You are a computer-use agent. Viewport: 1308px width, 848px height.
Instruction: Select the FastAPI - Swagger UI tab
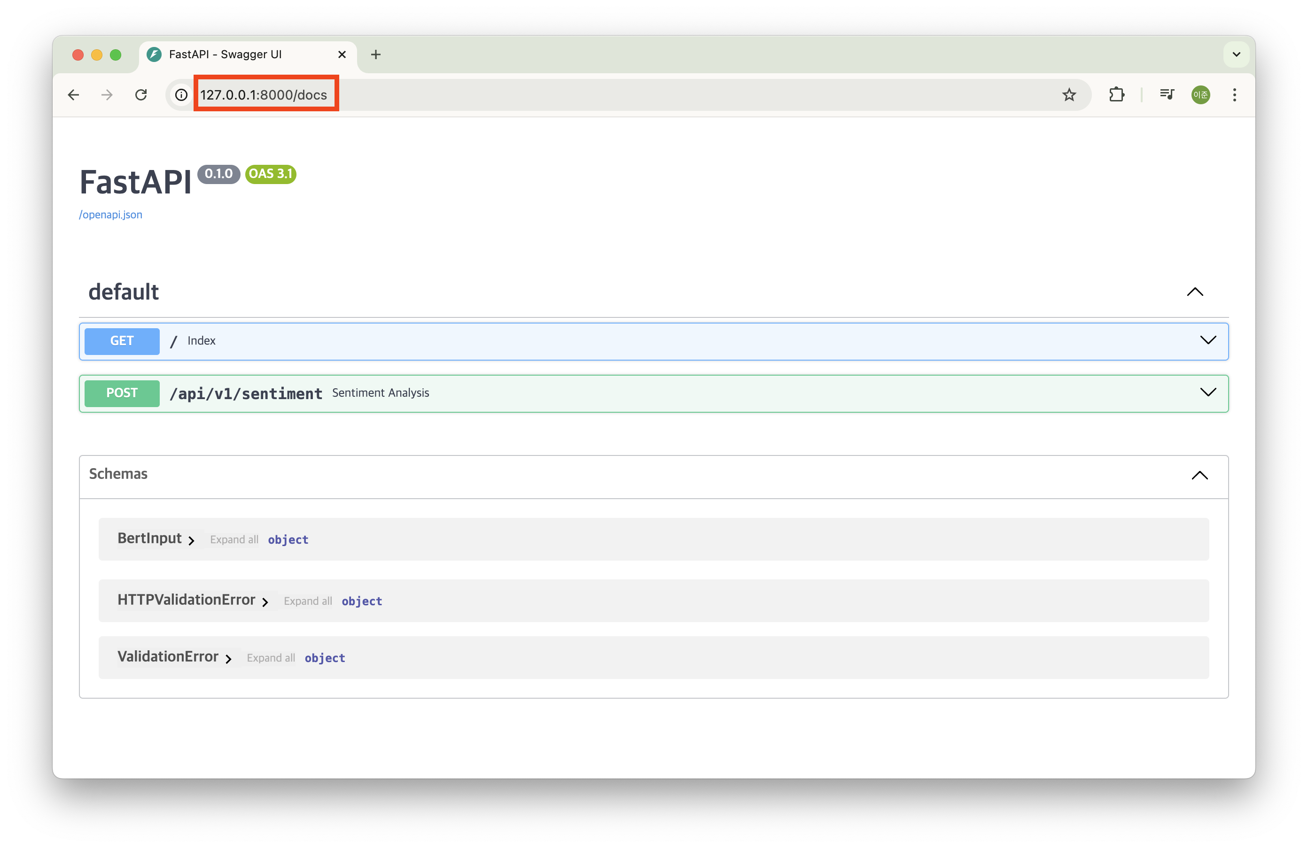(x=226, y=54)
